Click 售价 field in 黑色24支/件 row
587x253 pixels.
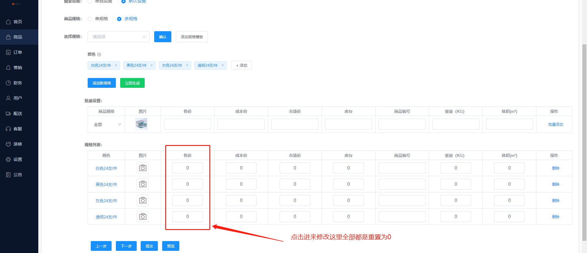188,184
